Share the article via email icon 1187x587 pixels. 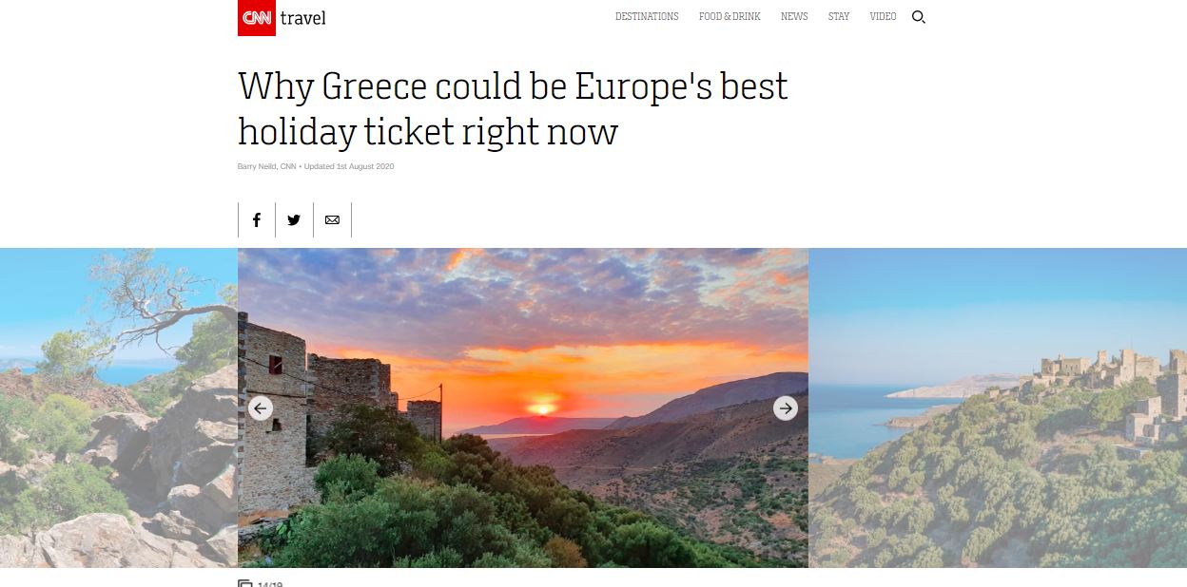click(332, 220)
